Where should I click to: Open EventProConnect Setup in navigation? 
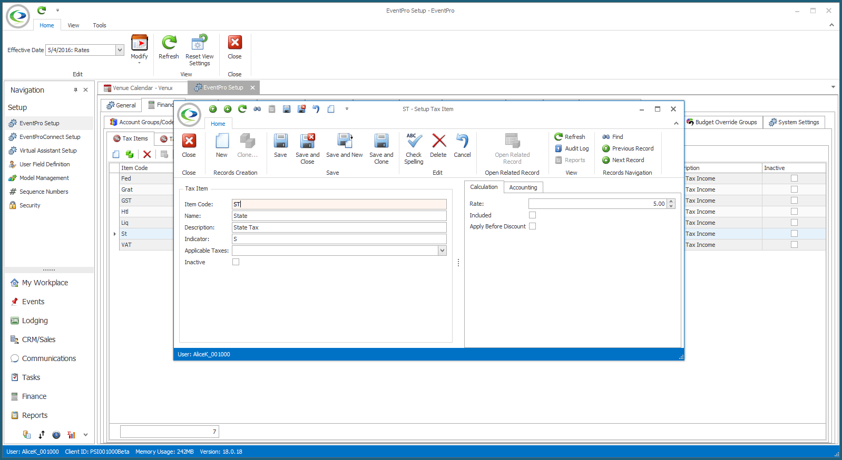pos(50,137)
